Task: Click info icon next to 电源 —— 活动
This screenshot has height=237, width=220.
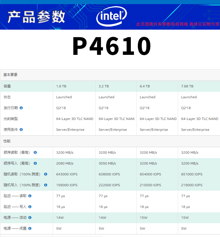Action: click(x=30, y=218)
